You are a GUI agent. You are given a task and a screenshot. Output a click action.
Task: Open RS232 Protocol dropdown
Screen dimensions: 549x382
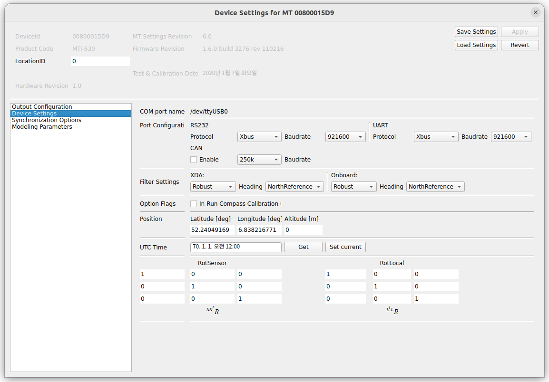point(259,137)
